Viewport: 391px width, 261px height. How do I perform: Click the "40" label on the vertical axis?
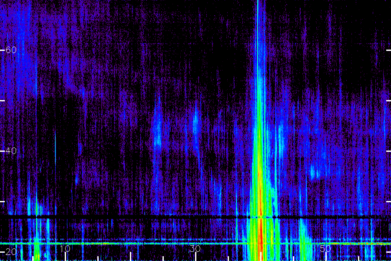click(x=11, y=151)
